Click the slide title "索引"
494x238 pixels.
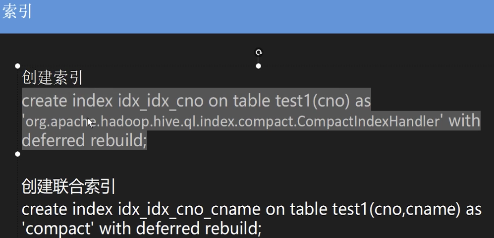(x=17, y=12)
